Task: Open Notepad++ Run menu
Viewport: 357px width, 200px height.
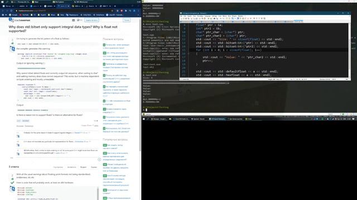Action: pos(229,16)
